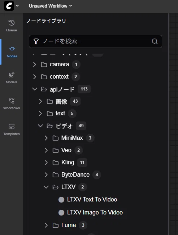The width and height of the screenshot is (178, 235).
Task: Expand the text folder chevron
Action: pyautogui.click(x=40, y=114)
